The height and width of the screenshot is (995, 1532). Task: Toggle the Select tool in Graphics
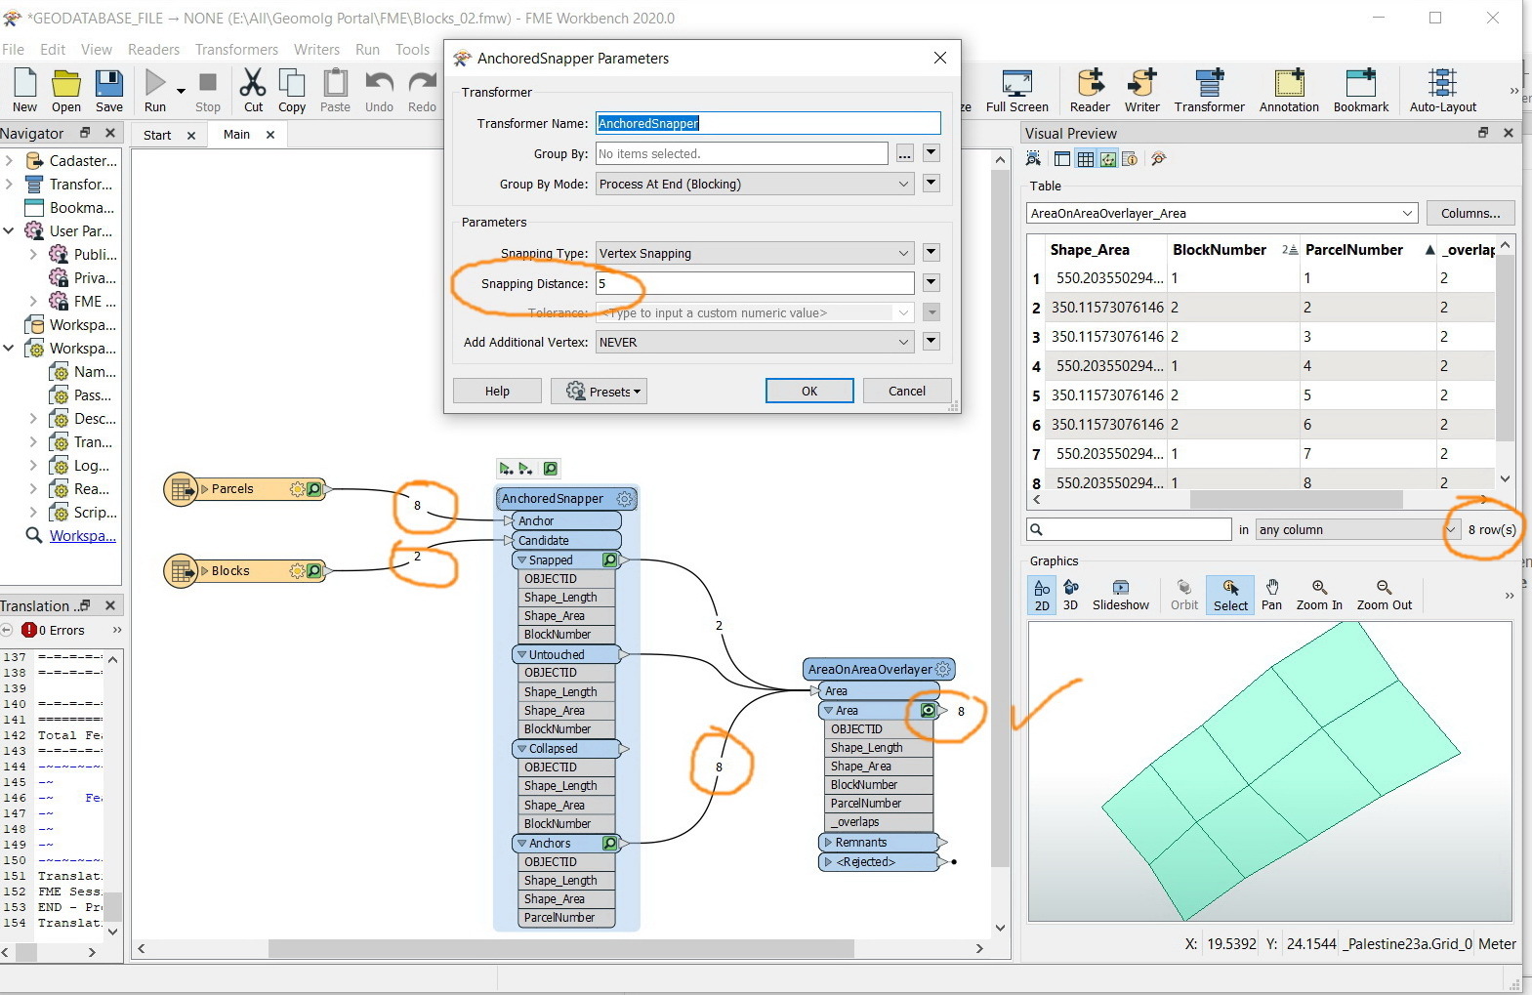point(1230,595)
